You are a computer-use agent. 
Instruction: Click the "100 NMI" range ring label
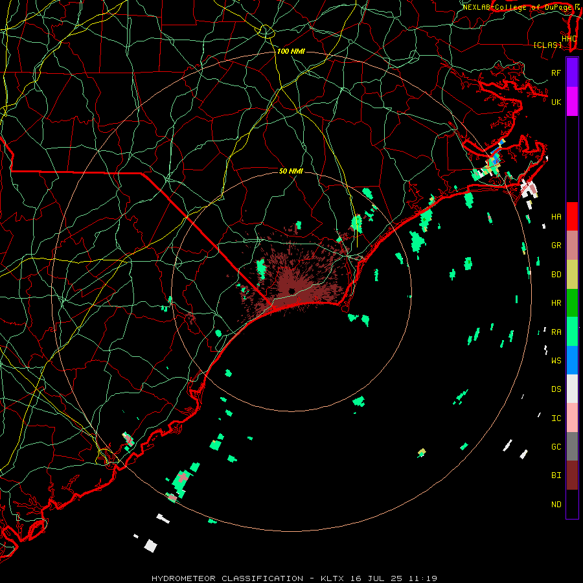pos(291,51)
